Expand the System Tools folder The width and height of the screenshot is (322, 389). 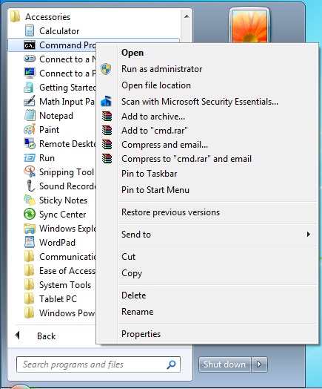[x=65, y=285]
